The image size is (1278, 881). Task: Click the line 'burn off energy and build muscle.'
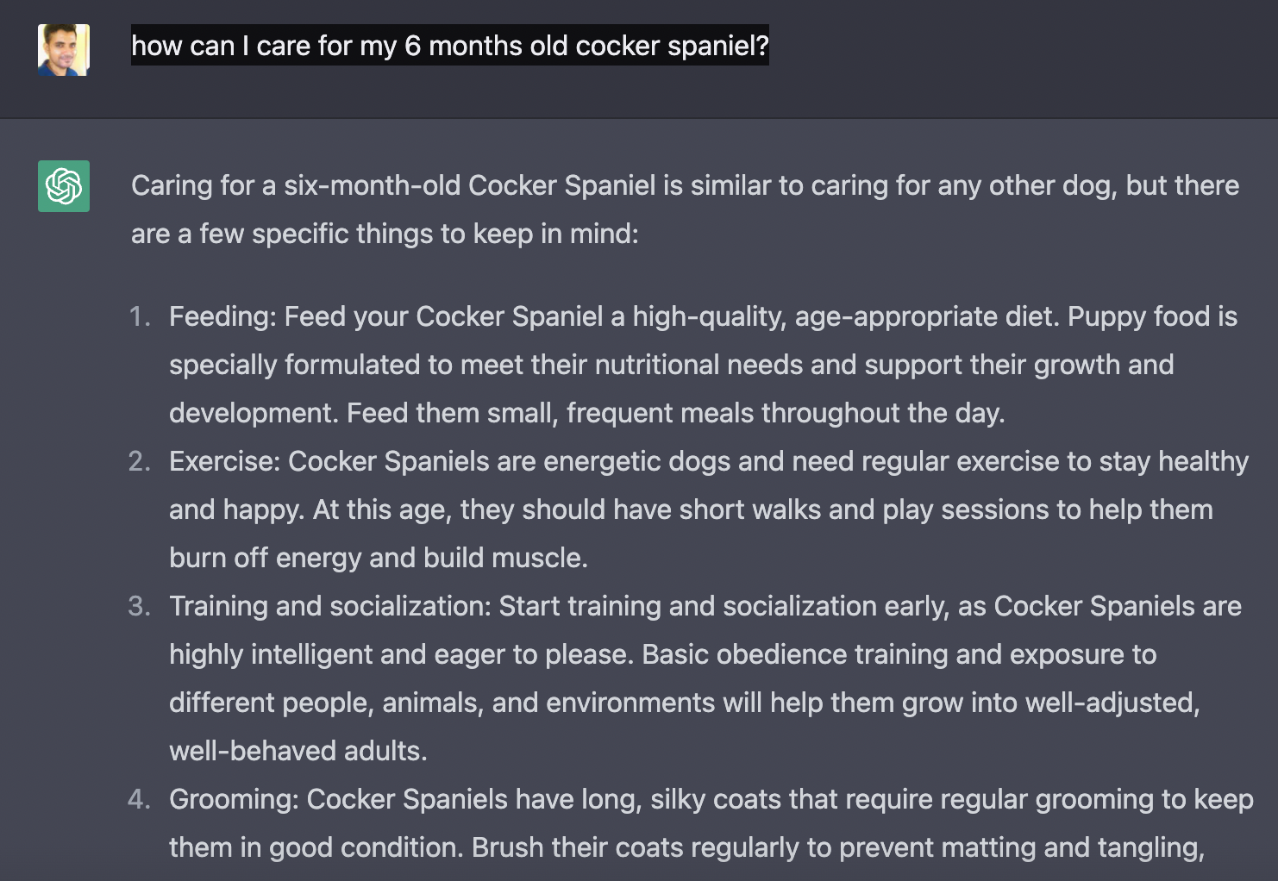click(378, 558)
